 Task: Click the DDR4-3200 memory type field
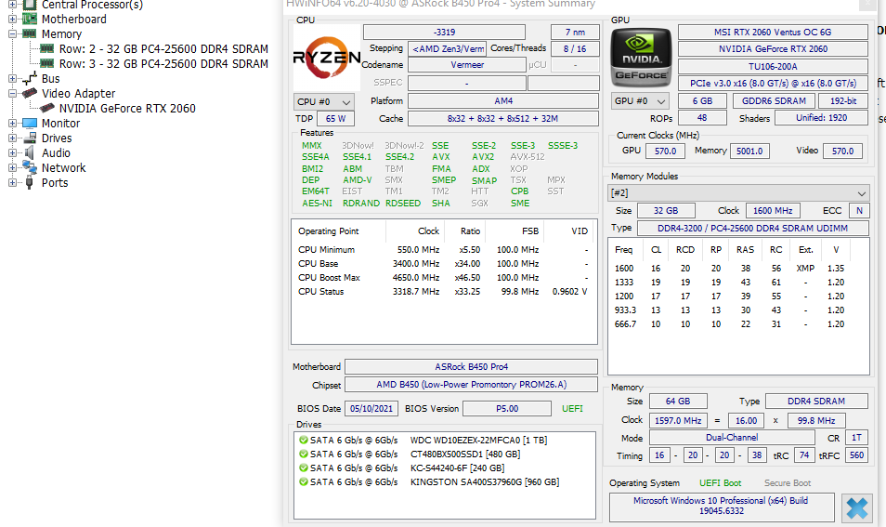tap(752, 229)
